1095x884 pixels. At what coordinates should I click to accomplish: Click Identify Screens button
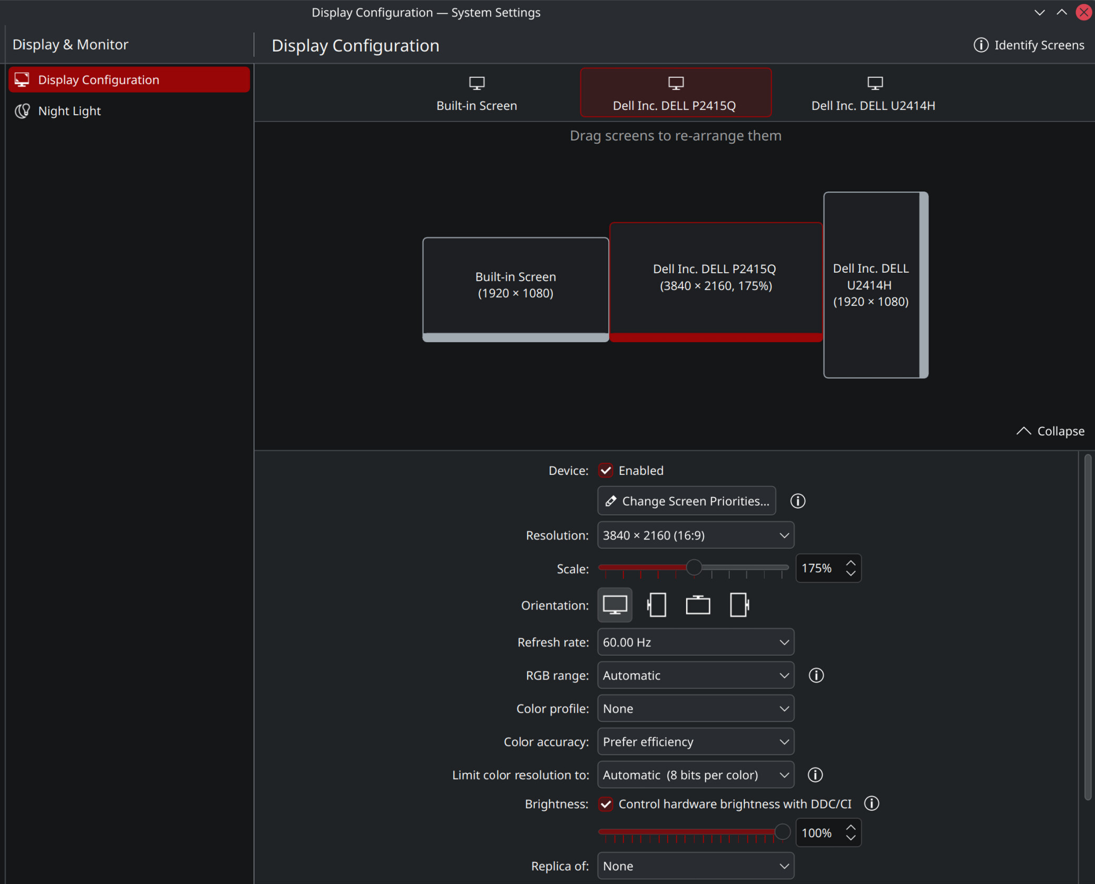pos(1029,45)
